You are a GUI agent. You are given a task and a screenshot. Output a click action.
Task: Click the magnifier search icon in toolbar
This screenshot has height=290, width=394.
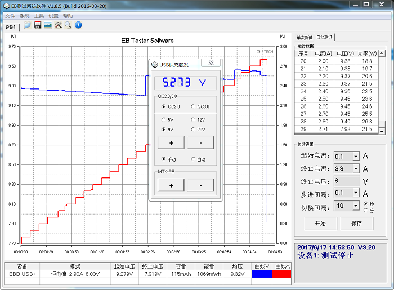pos(68,25)
